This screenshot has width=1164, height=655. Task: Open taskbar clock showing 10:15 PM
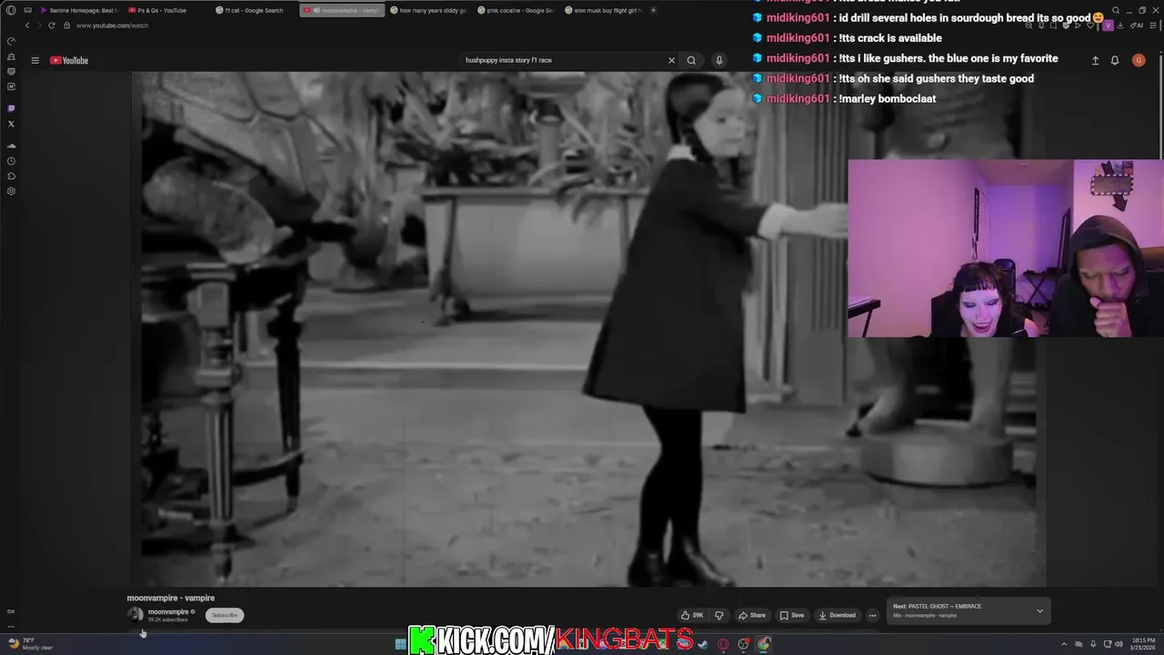pos(1144,644)
